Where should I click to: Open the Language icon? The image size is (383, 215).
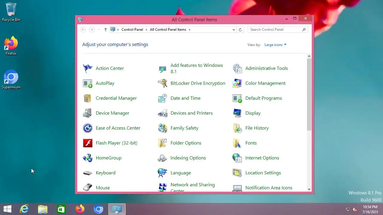pyautogui.click(x=162, y=173)
